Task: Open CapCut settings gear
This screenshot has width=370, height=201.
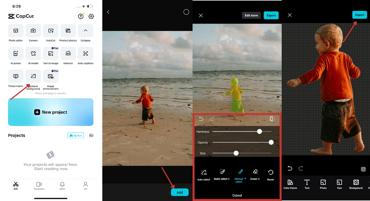Action: [91, 16]
